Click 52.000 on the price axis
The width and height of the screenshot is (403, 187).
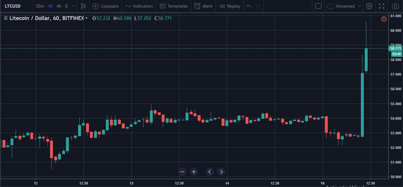[x=396, y=148]
